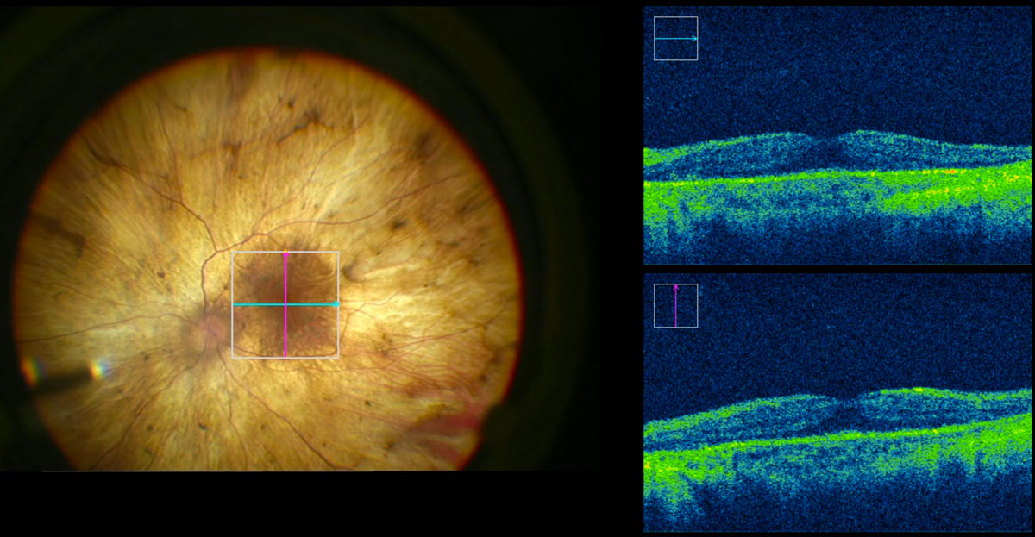This screenshot has height=537, width=1035.
Task: Select the cyan horizontal scan line on fundus
Action: click(285, 304)
